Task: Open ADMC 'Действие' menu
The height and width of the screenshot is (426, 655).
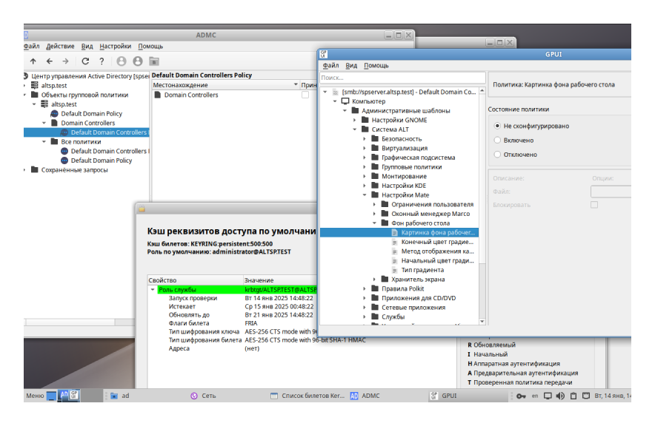Action: (60, 47)
